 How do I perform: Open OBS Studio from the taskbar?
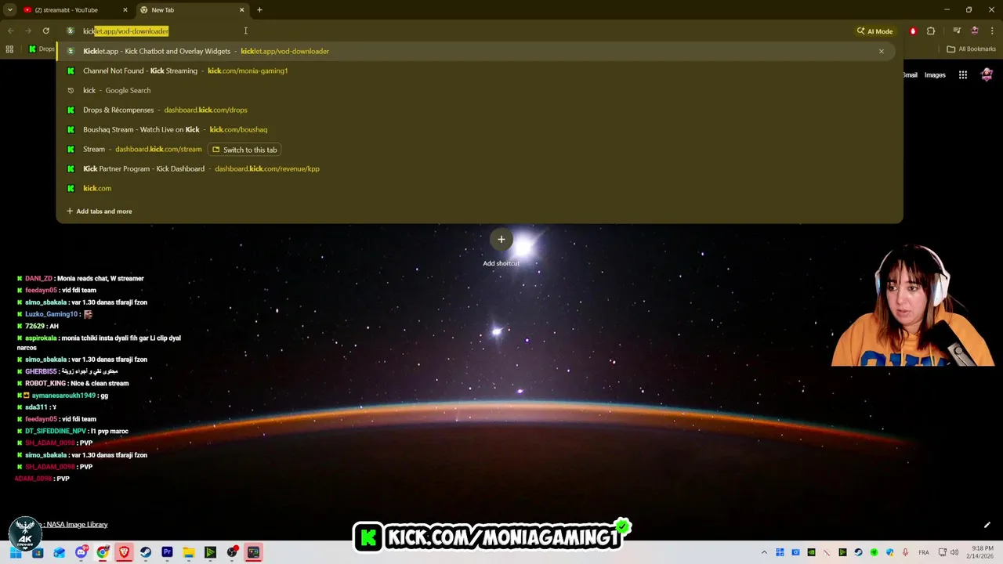click(232, 553)
